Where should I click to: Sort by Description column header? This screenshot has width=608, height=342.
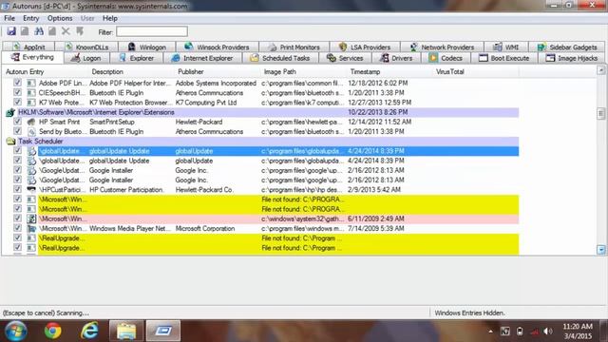pyautogui.click(x=132, y=72)
